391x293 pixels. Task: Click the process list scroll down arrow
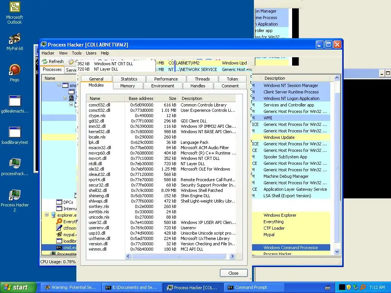click(x=337, y=252)
